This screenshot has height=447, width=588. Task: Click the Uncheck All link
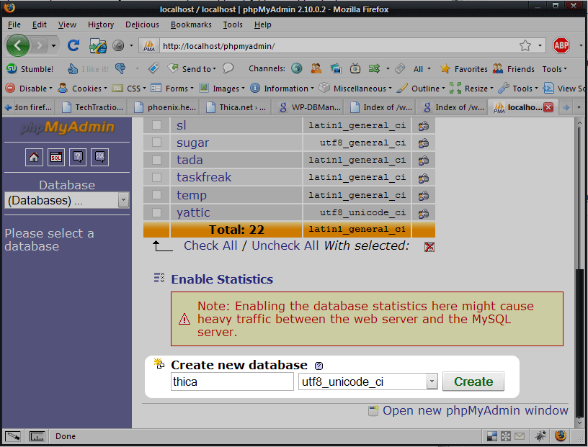pos(285,245)
